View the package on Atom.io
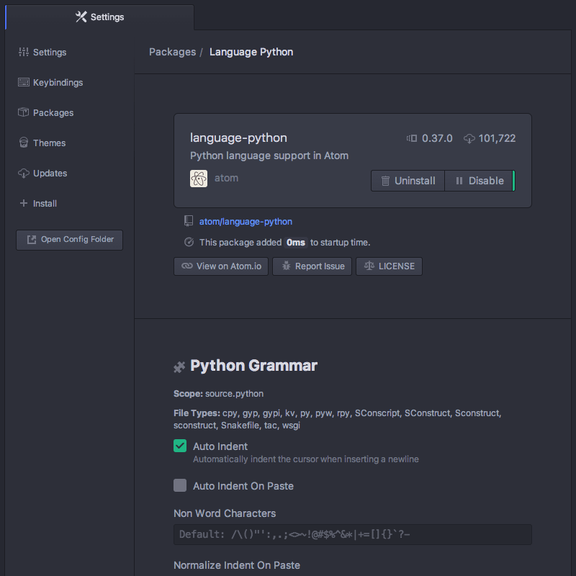The image size is (576, 576). [x=220, y=266]
